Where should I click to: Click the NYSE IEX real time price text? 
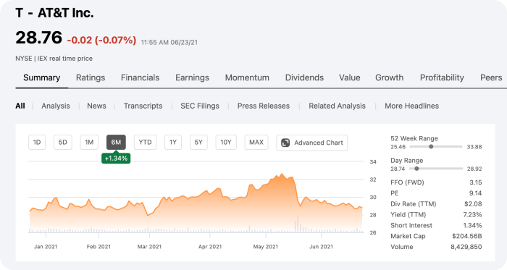point(54,59)
